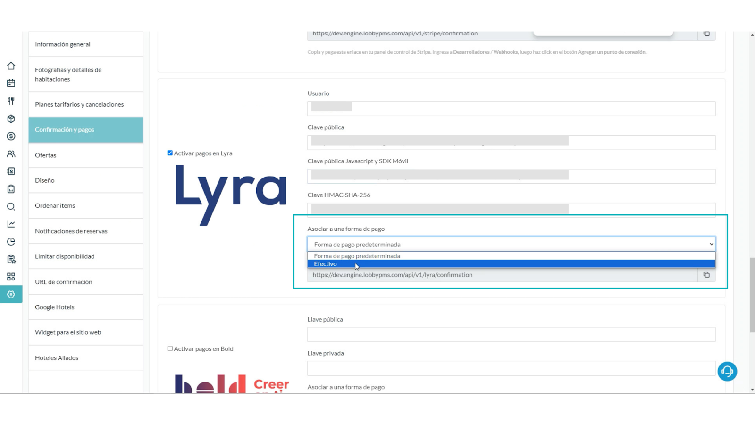This screenshot has width=755, height=425.
Task: Open Limitar disponibilidad section
Action: click(x=86, y=256)
